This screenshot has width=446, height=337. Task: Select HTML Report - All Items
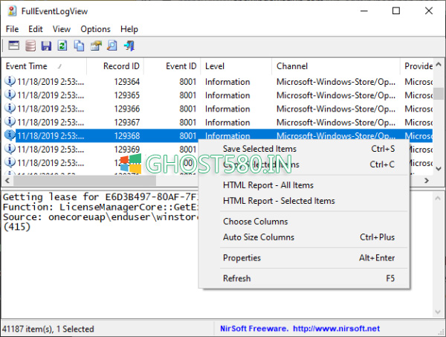click(304, 185)
